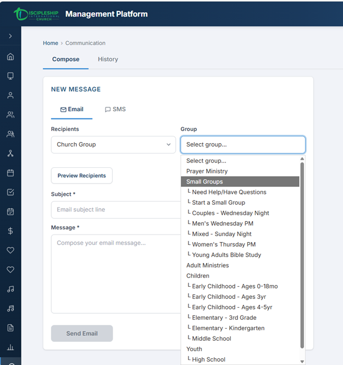Screen dimensions: 343x365
Task: Open the single person icon in sidebar
Action: pyautogui.click(x=10, y=95)
